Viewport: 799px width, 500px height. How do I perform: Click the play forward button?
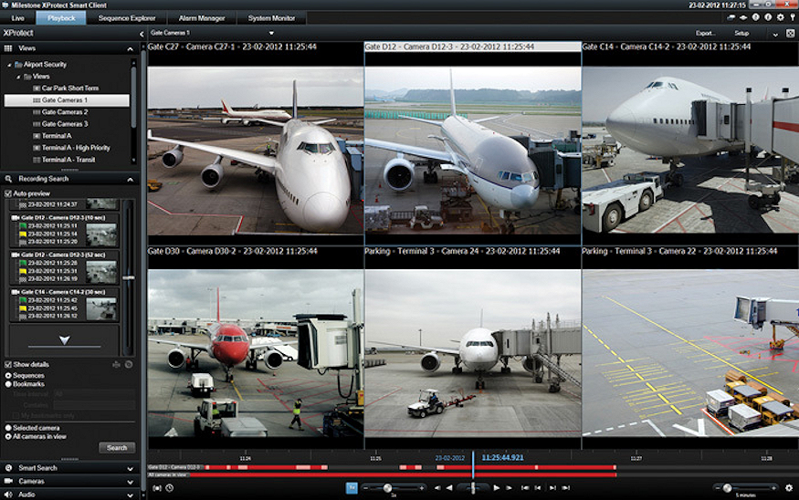pyautogui.click(x=497, y=488)
